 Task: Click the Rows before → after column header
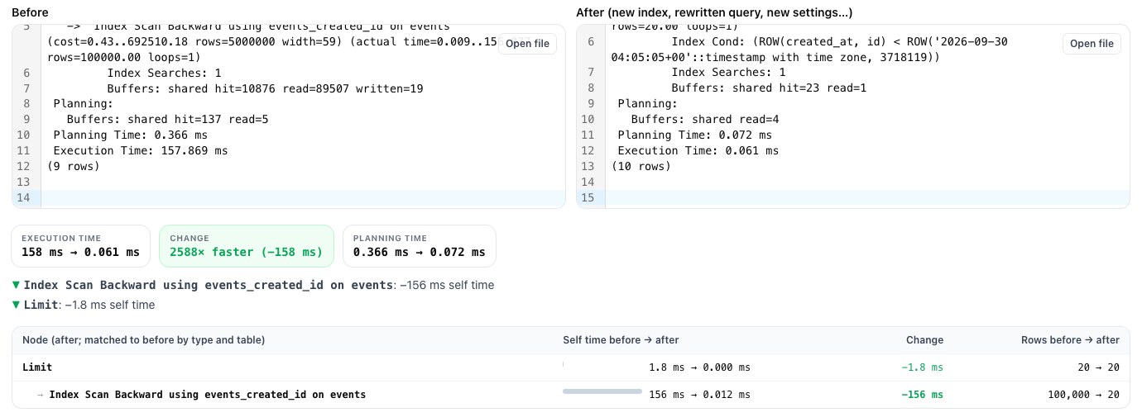point(1070,340)
